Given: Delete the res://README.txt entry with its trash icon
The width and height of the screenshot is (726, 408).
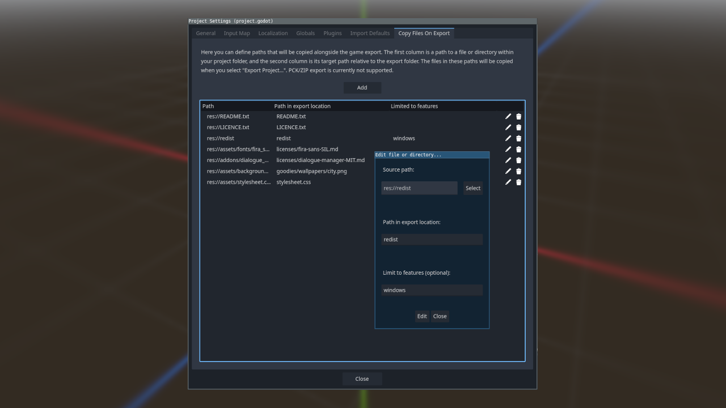Looking at the screenshot, I should click(518, 116).
